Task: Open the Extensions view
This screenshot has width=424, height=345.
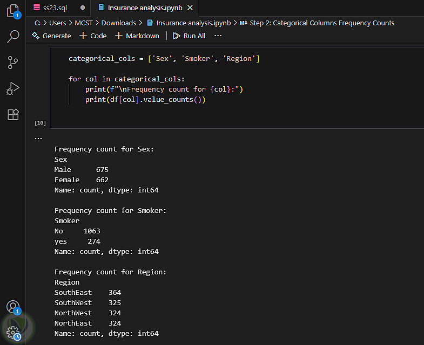Action: tap(13, 114)
